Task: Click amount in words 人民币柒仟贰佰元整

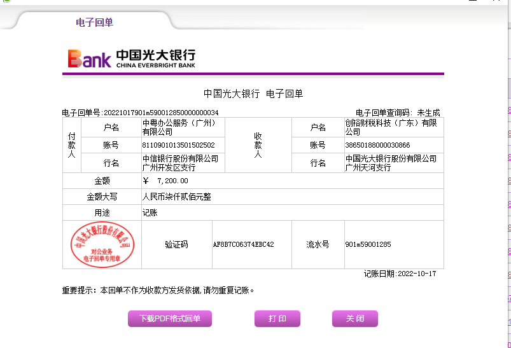Action: [177, 197]
